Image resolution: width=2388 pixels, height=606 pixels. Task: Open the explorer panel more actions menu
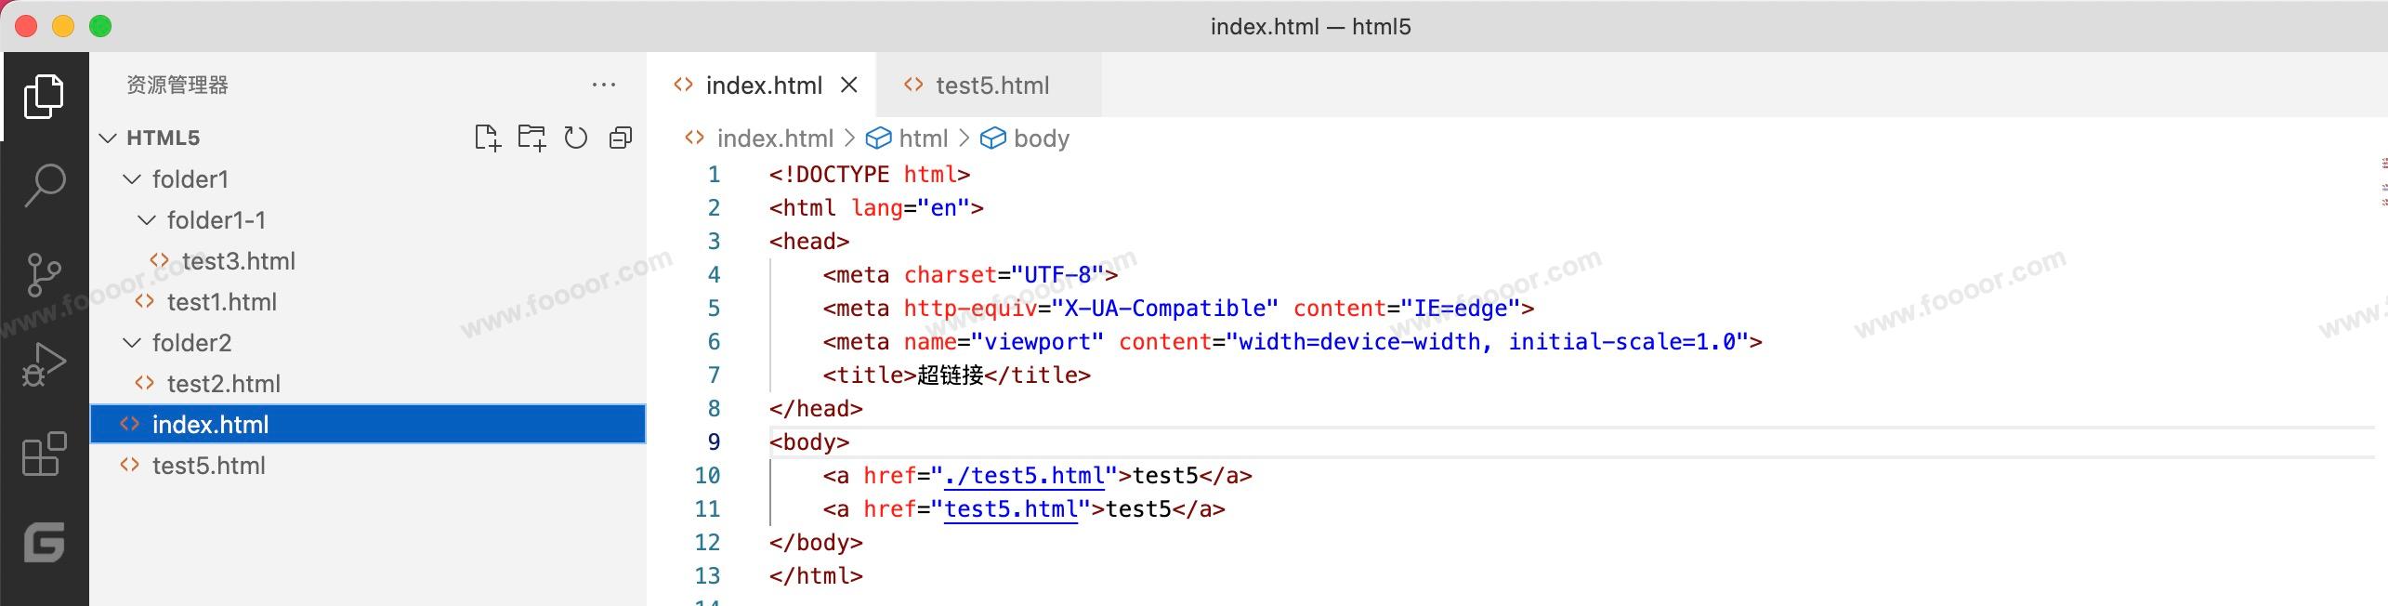pos(604,85)
